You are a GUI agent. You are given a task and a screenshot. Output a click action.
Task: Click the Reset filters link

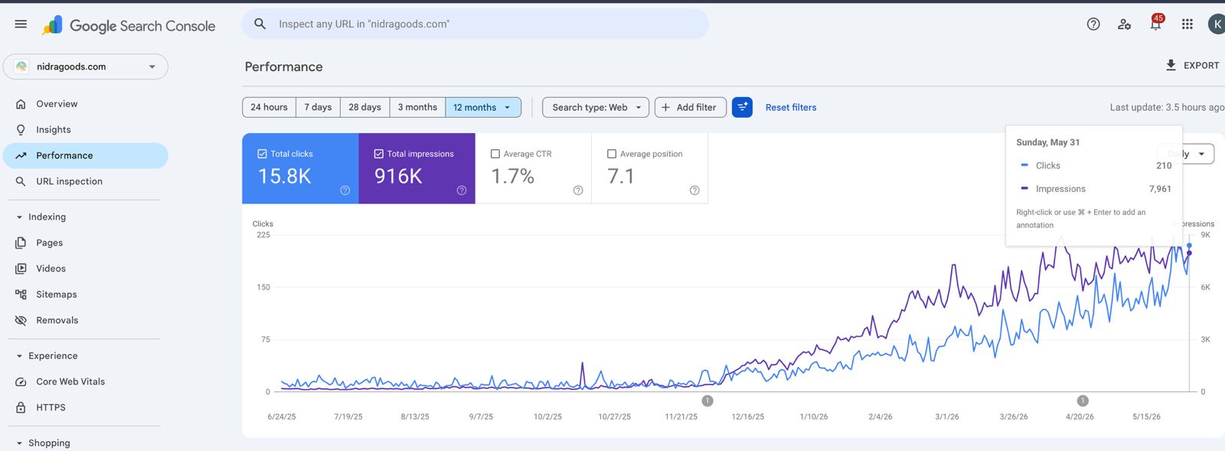coord(791,107)
